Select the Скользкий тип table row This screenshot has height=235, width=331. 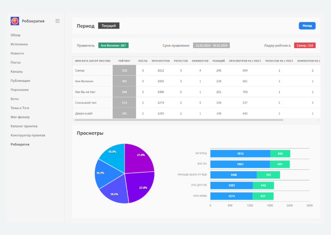(x=86, y=103)
